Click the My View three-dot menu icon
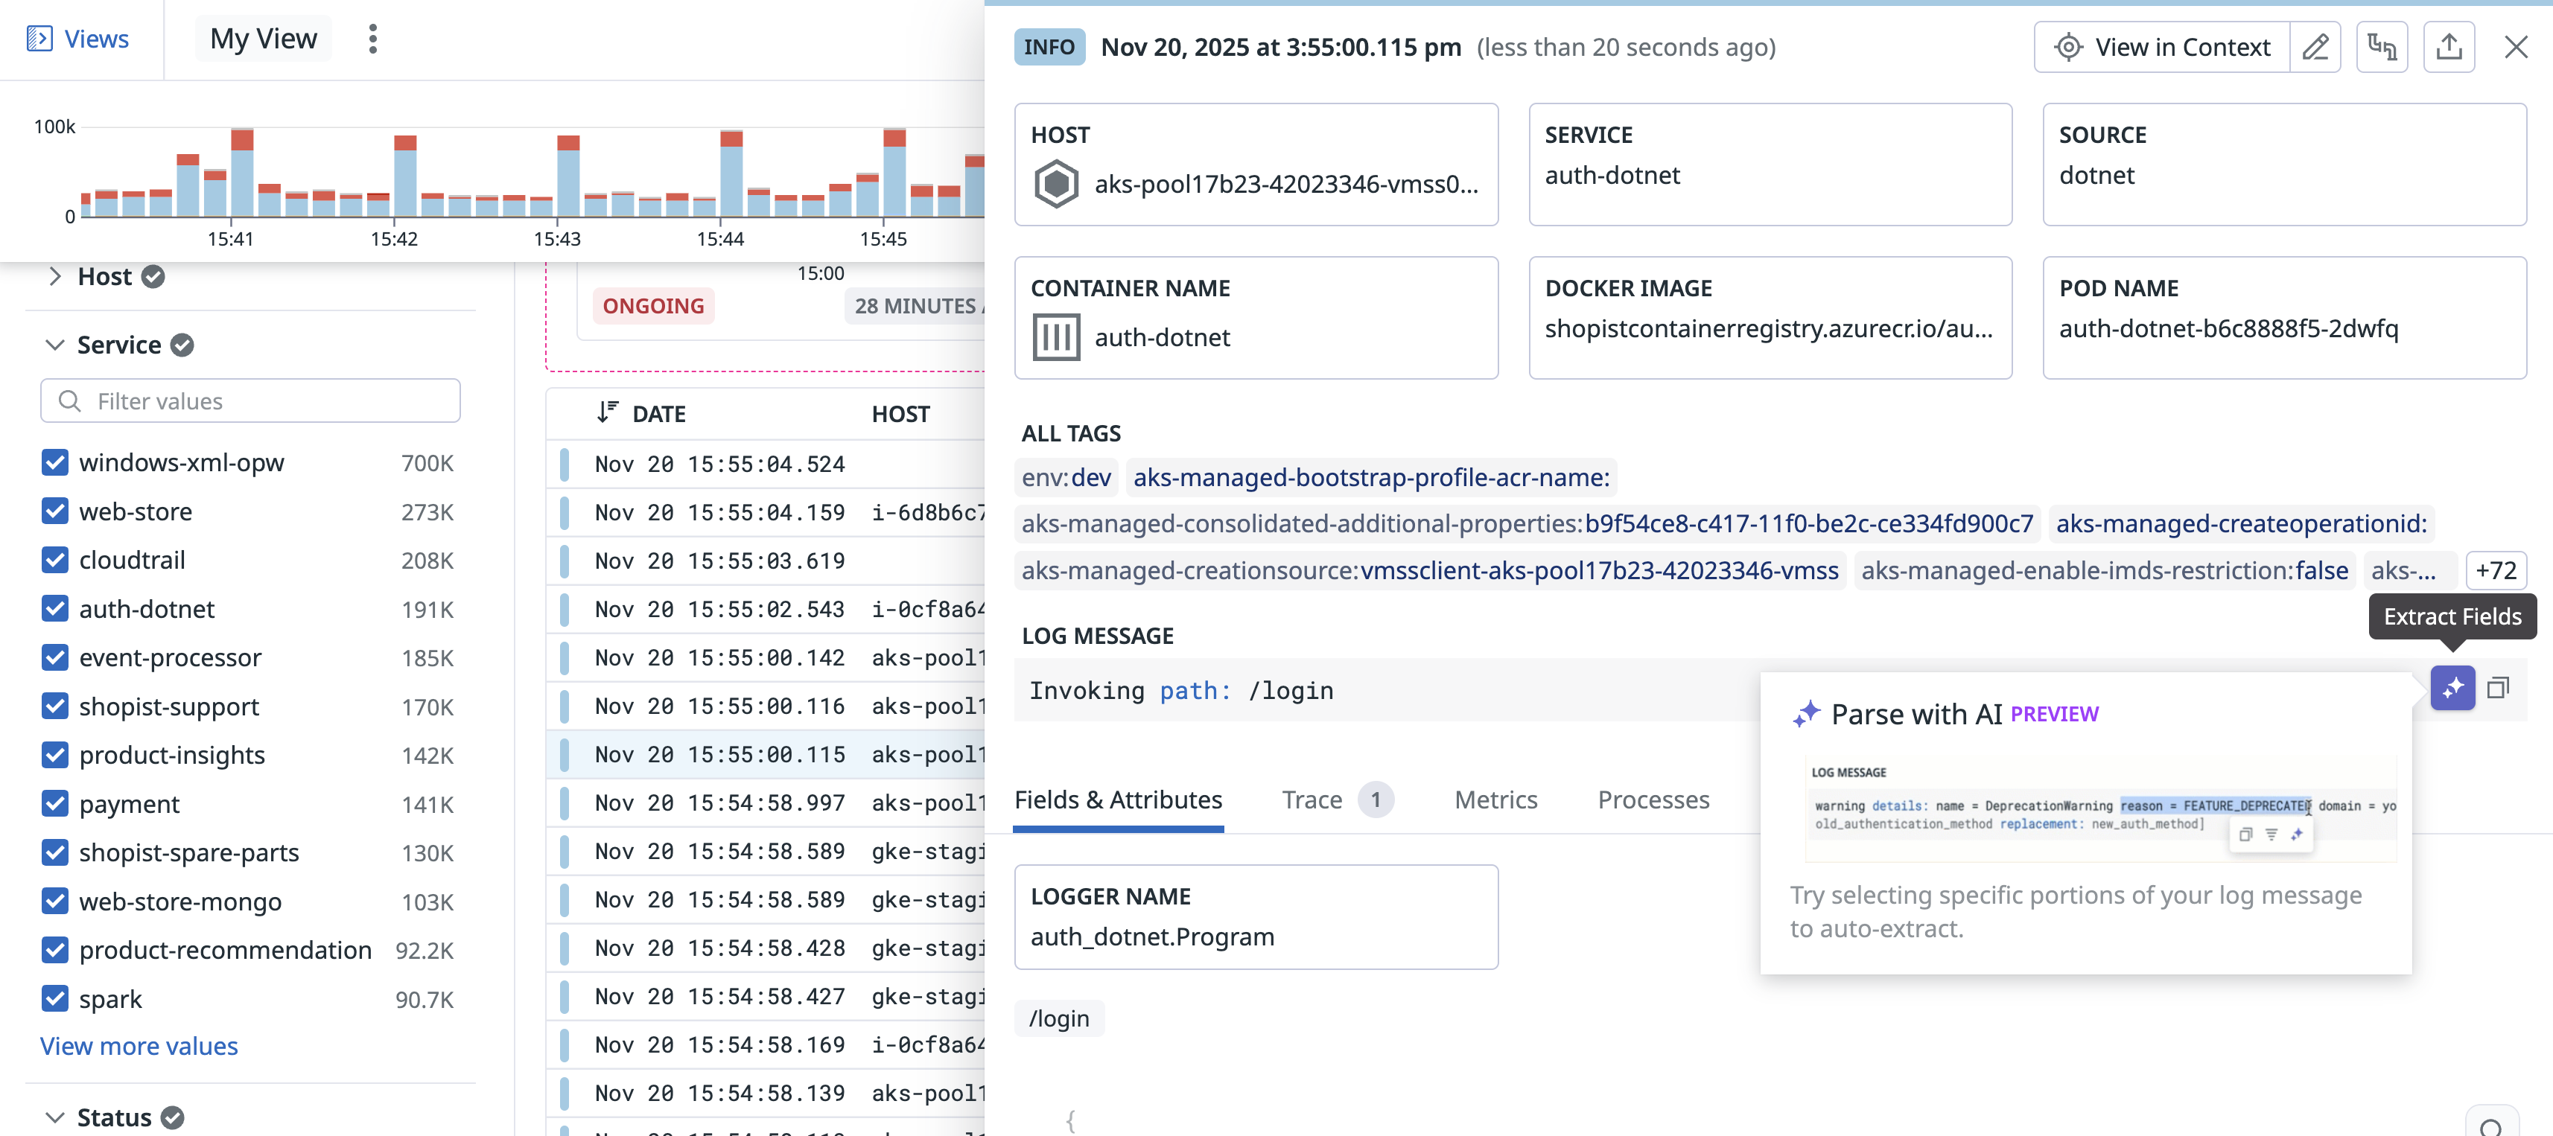This screenshot has height=1136, width=2553. (372, 39)
